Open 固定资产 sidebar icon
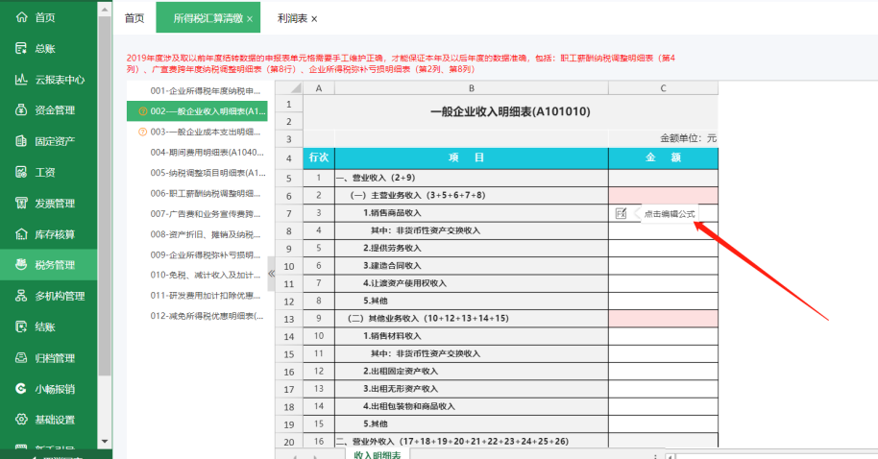This screenshot has height=459, width=878. [20, 141]
